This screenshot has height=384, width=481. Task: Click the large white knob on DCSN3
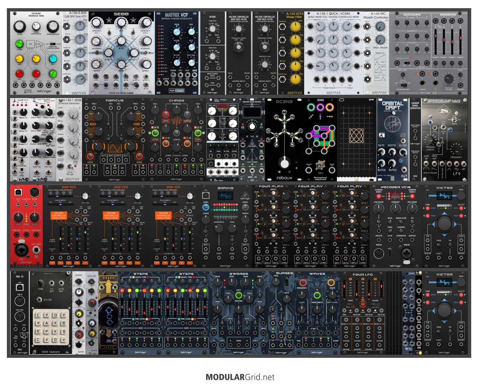(x=285, y=163)
